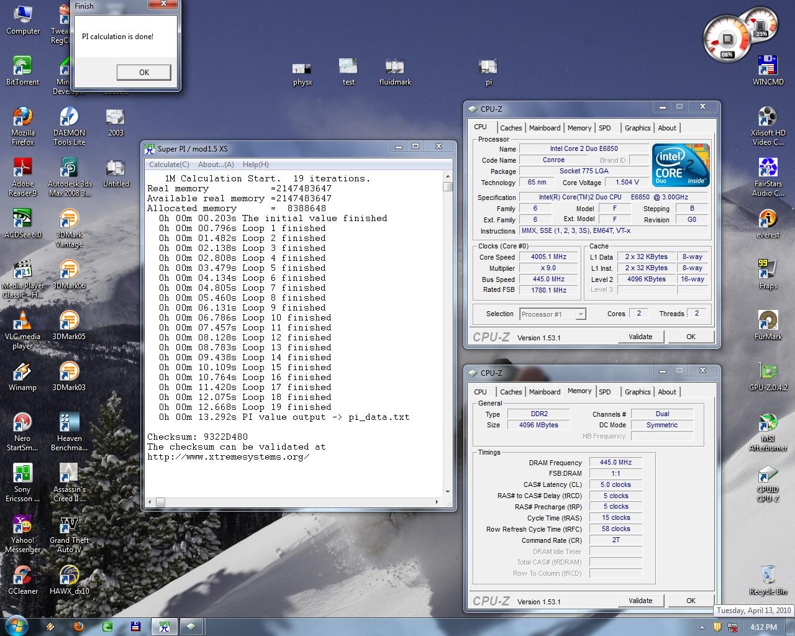
Task: Open Yahoo! Messenger desktop icon
Action: click(23, 533)
